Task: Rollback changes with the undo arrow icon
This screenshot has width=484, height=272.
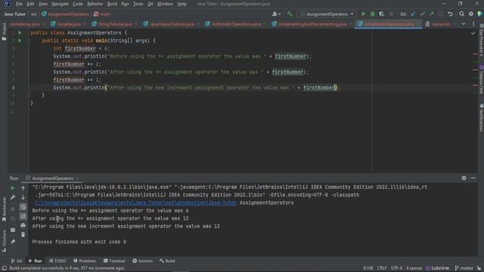Action: coord(451,14)
